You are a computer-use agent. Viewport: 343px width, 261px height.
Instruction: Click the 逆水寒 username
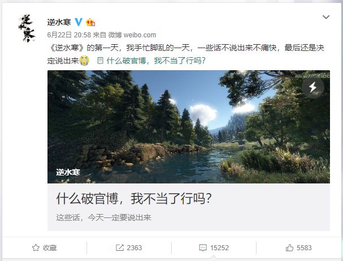point(59,22)
